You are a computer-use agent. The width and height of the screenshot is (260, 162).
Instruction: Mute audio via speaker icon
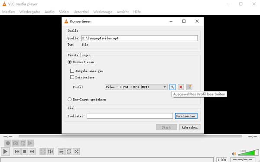pyautogui.click(x=234, y=154)
